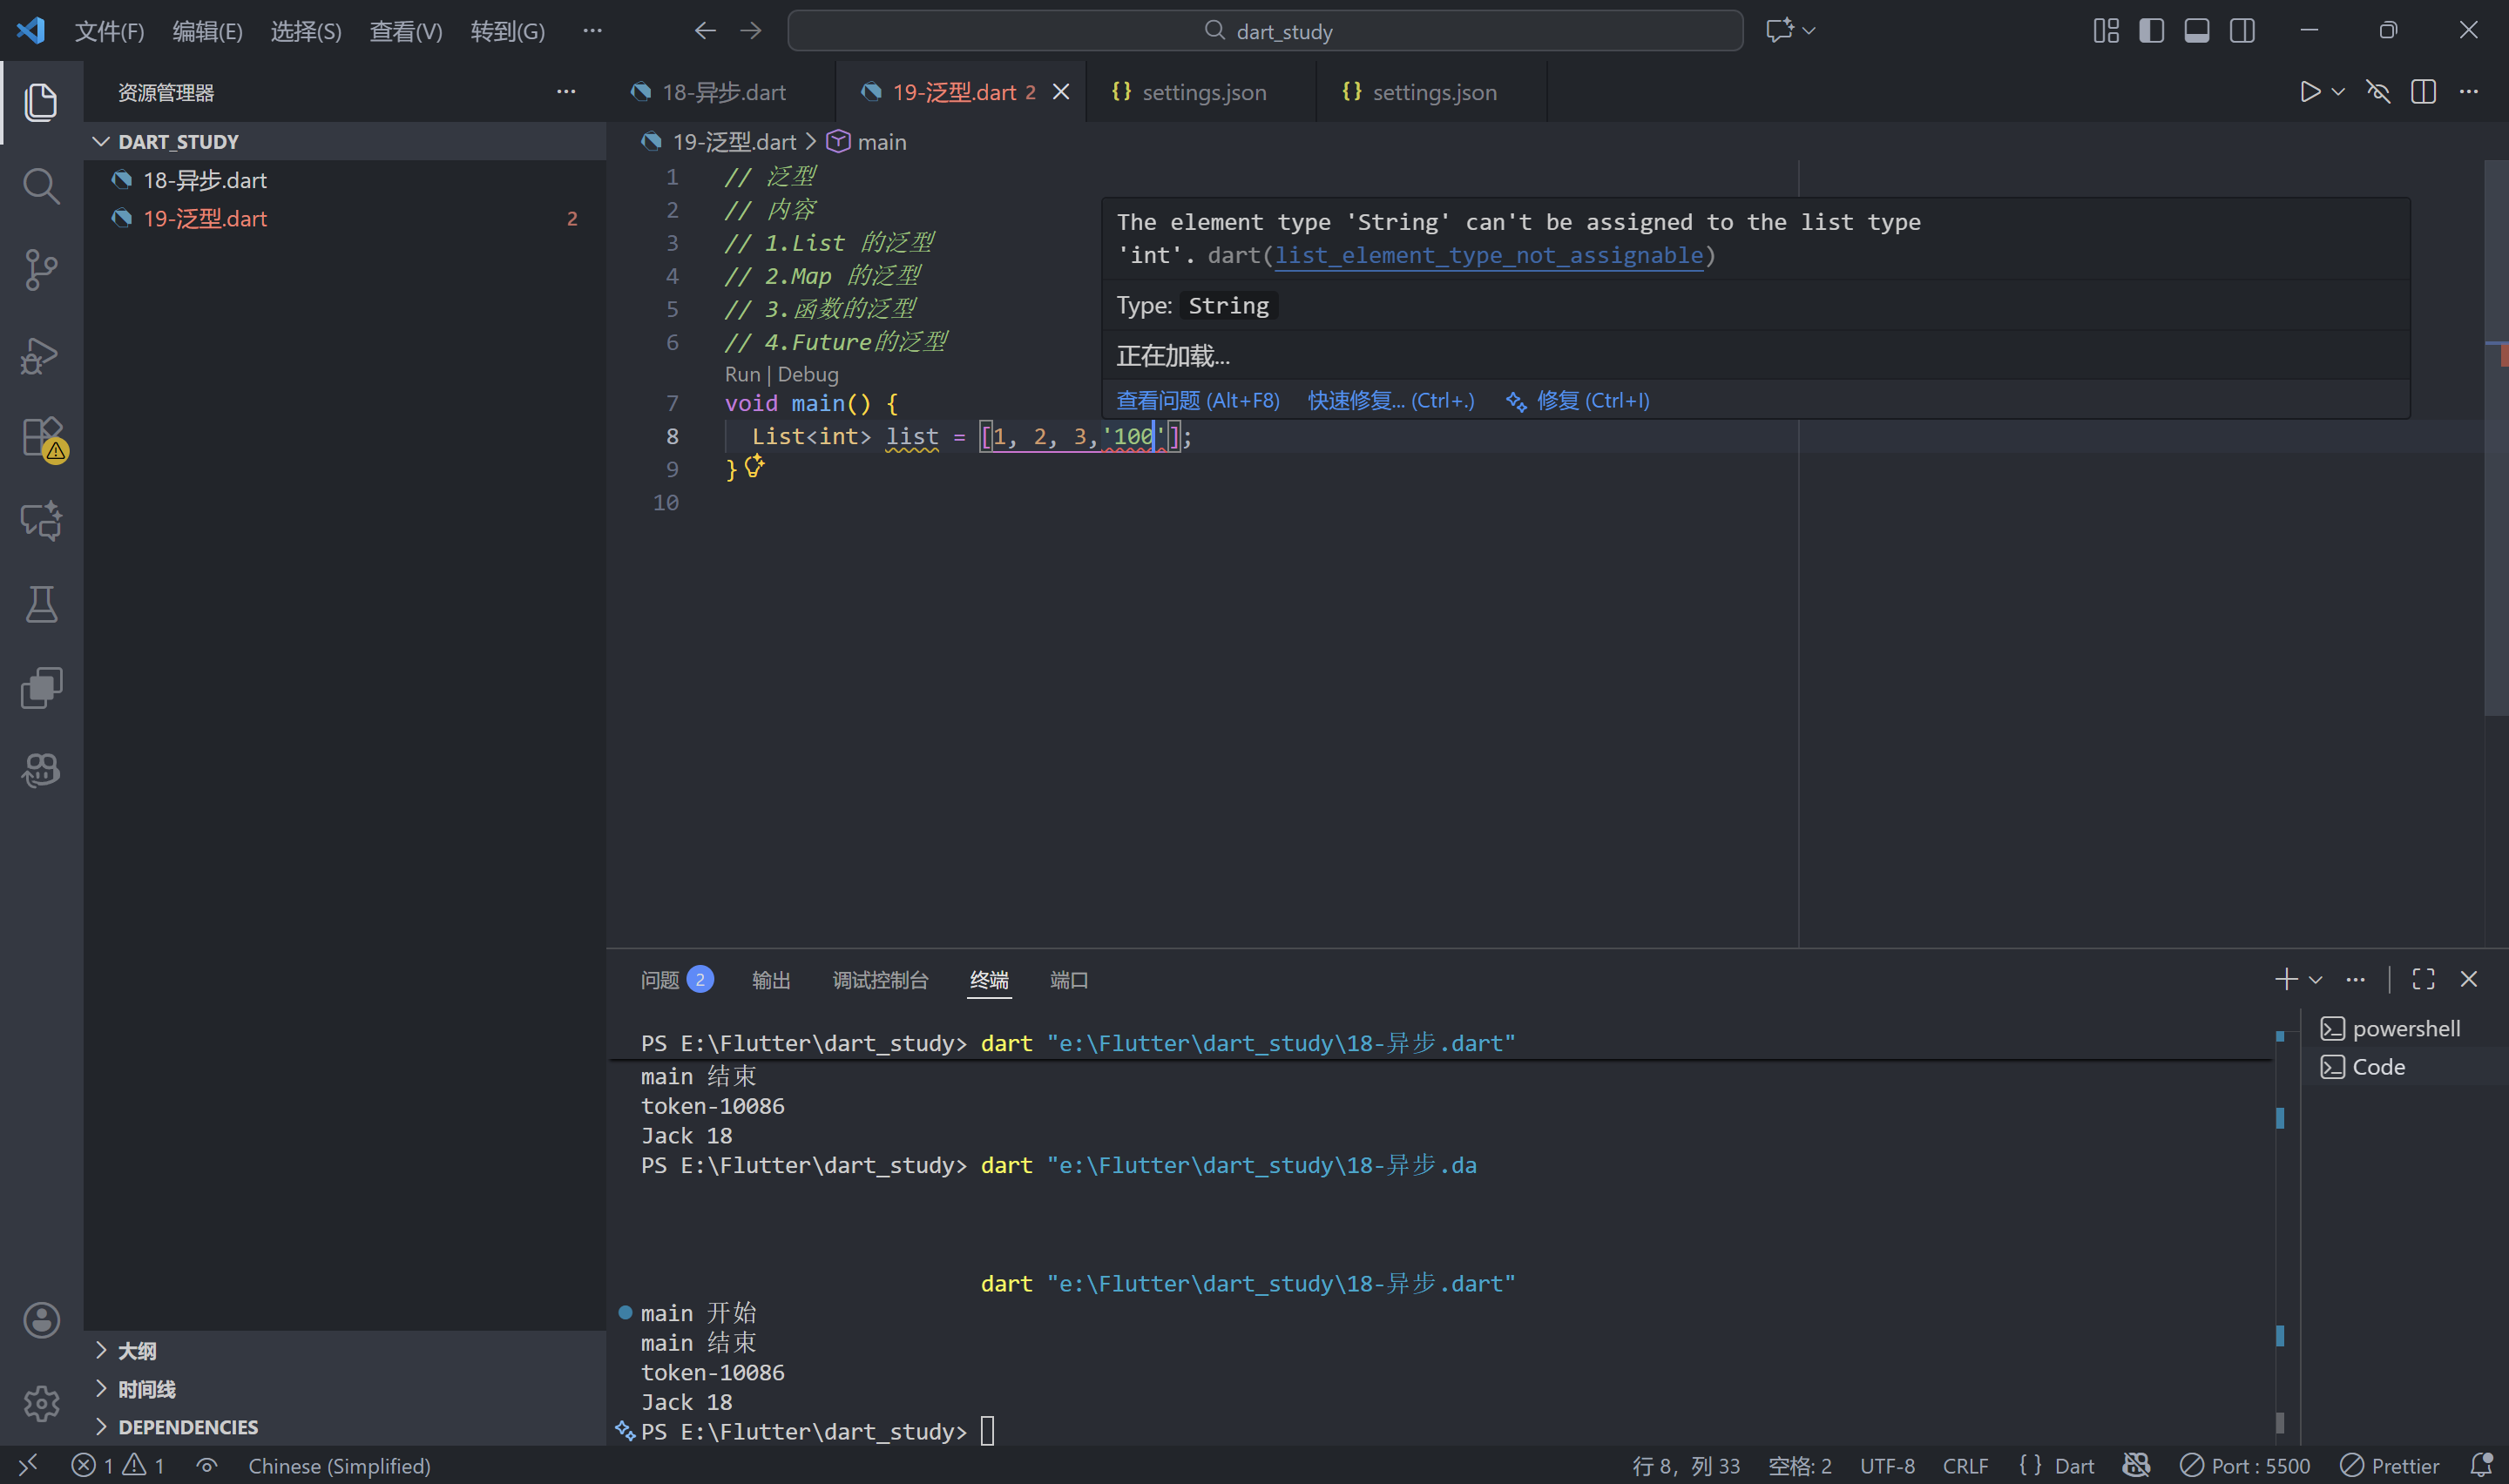Switch to the 问题 problems panel tab
2509x1484 pixels.
(660, 980)
